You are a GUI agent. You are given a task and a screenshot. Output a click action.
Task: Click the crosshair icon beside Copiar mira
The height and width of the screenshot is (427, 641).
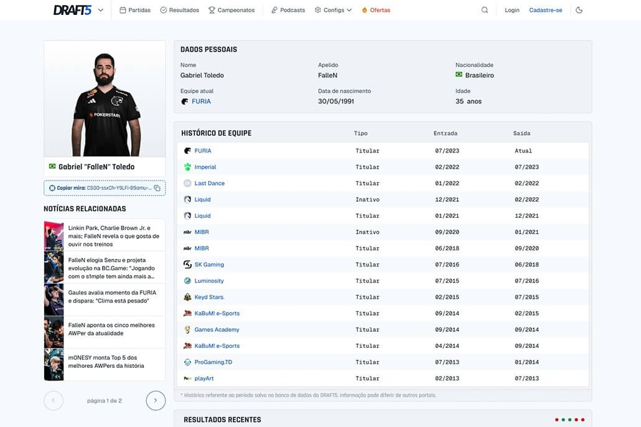tap(52, 188)
